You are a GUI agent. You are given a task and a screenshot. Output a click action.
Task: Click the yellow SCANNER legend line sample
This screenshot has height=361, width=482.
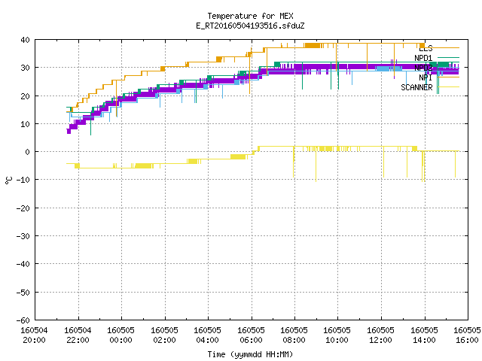point(448,87)
